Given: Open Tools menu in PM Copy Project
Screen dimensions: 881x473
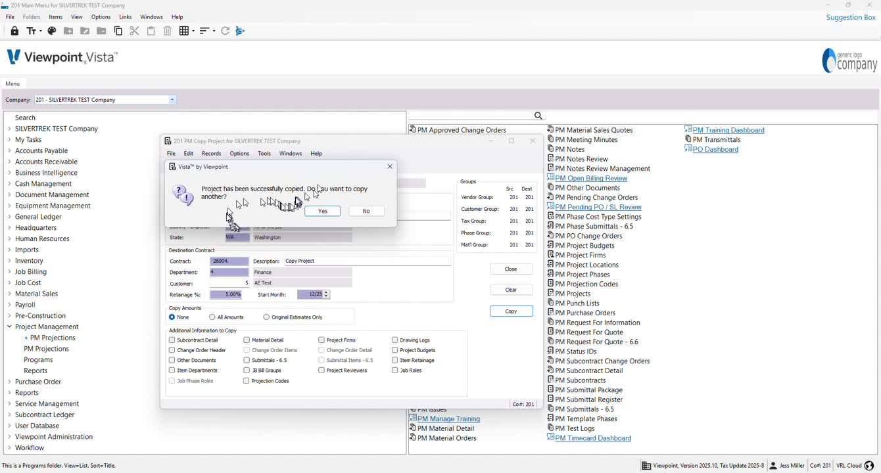Looking at the screenshot, I should click(264, 154).
